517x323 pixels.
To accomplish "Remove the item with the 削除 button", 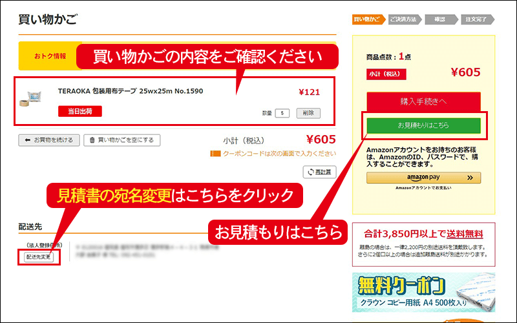I will click(x=309, y=113).
